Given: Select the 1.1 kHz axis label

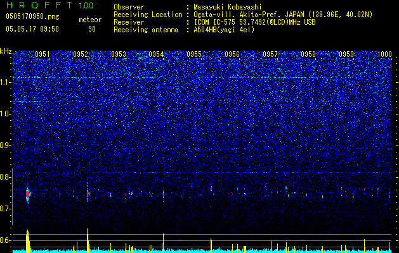Looking at the screenshot, I should [6, 82].
